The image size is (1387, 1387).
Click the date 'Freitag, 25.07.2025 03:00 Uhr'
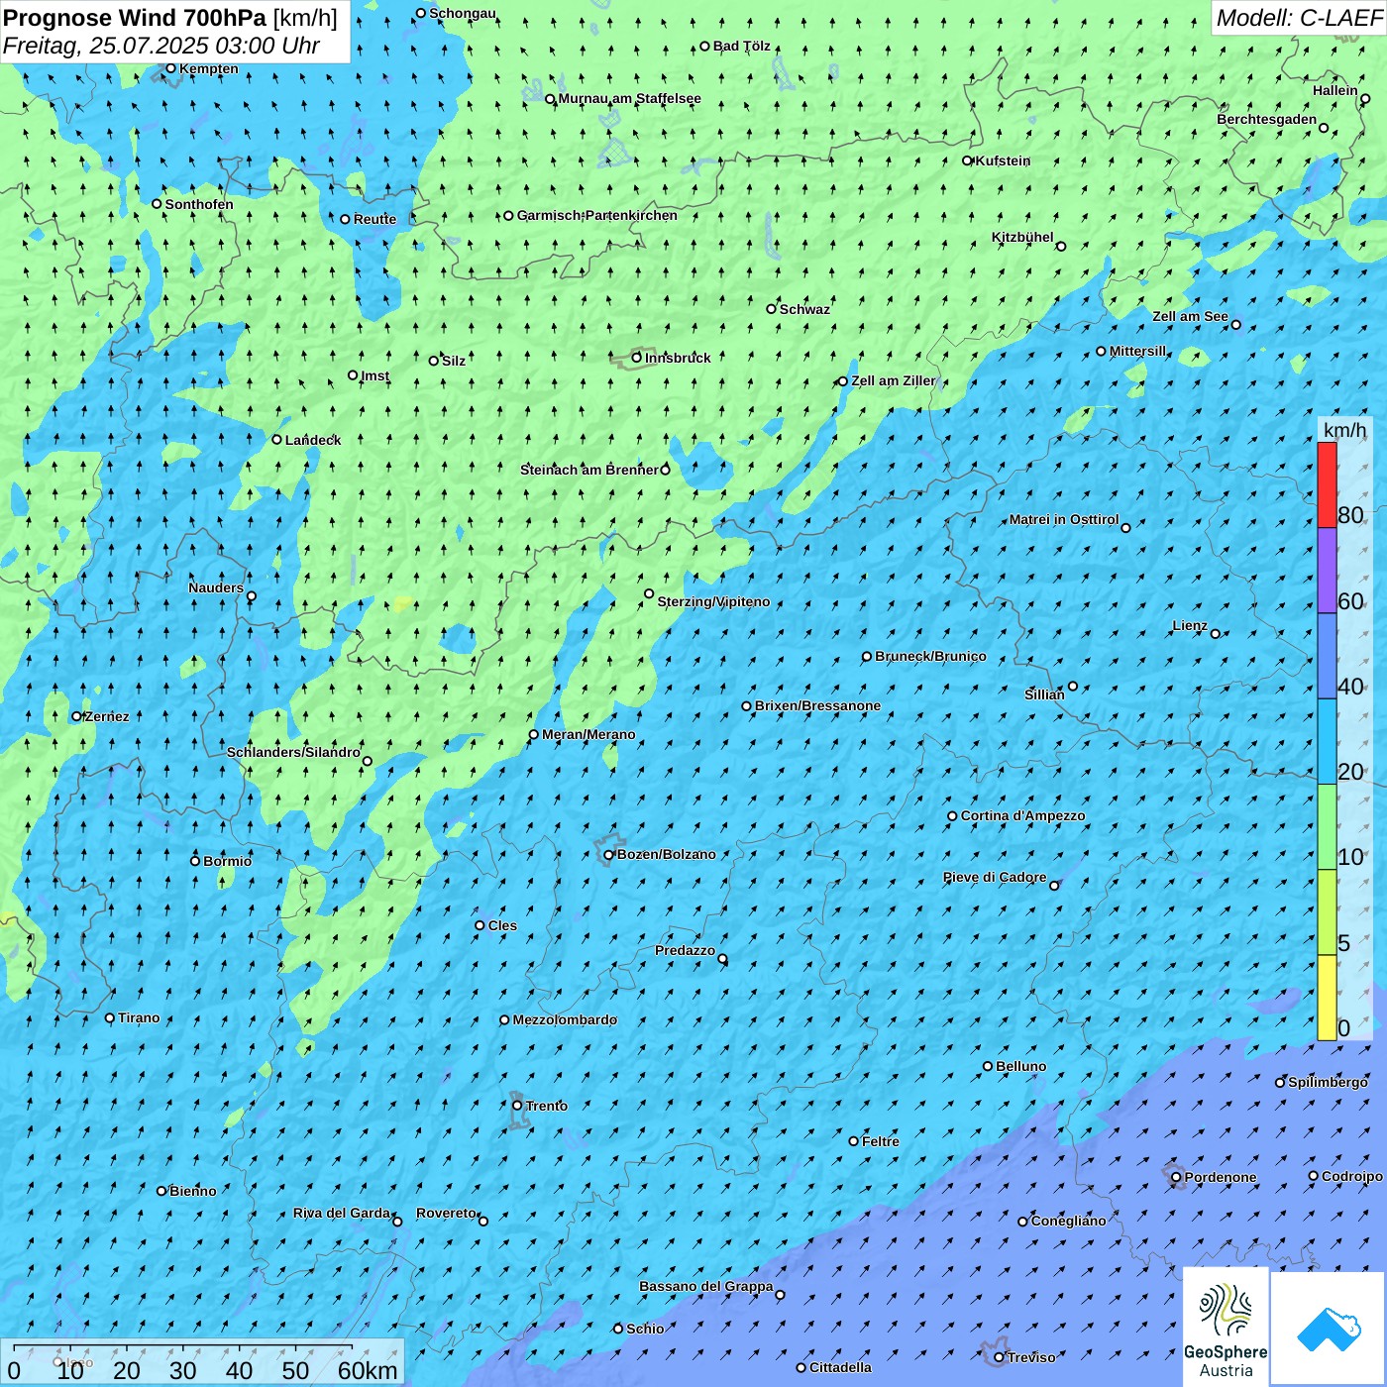(x=161, y=46)
